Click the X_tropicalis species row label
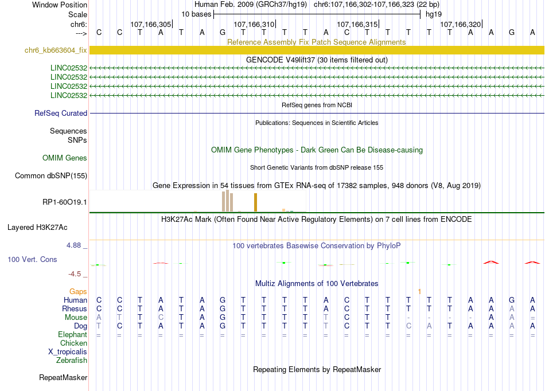 coord(68,352)
